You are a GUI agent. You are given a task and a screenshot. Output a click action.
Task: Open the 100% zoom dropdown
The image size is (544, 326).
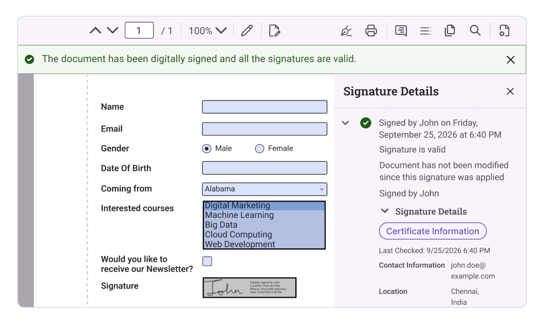click(x=207, y=31)
